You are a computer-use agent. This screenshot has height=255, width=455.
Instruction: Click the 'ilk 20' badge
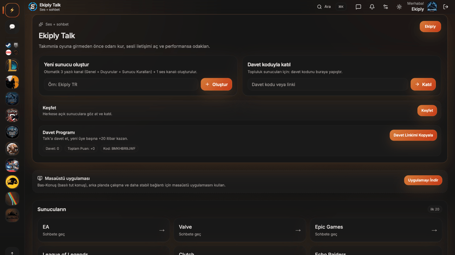435,209
